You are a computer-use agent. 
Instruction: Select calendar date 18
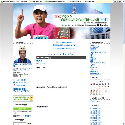tap(105, 90)
